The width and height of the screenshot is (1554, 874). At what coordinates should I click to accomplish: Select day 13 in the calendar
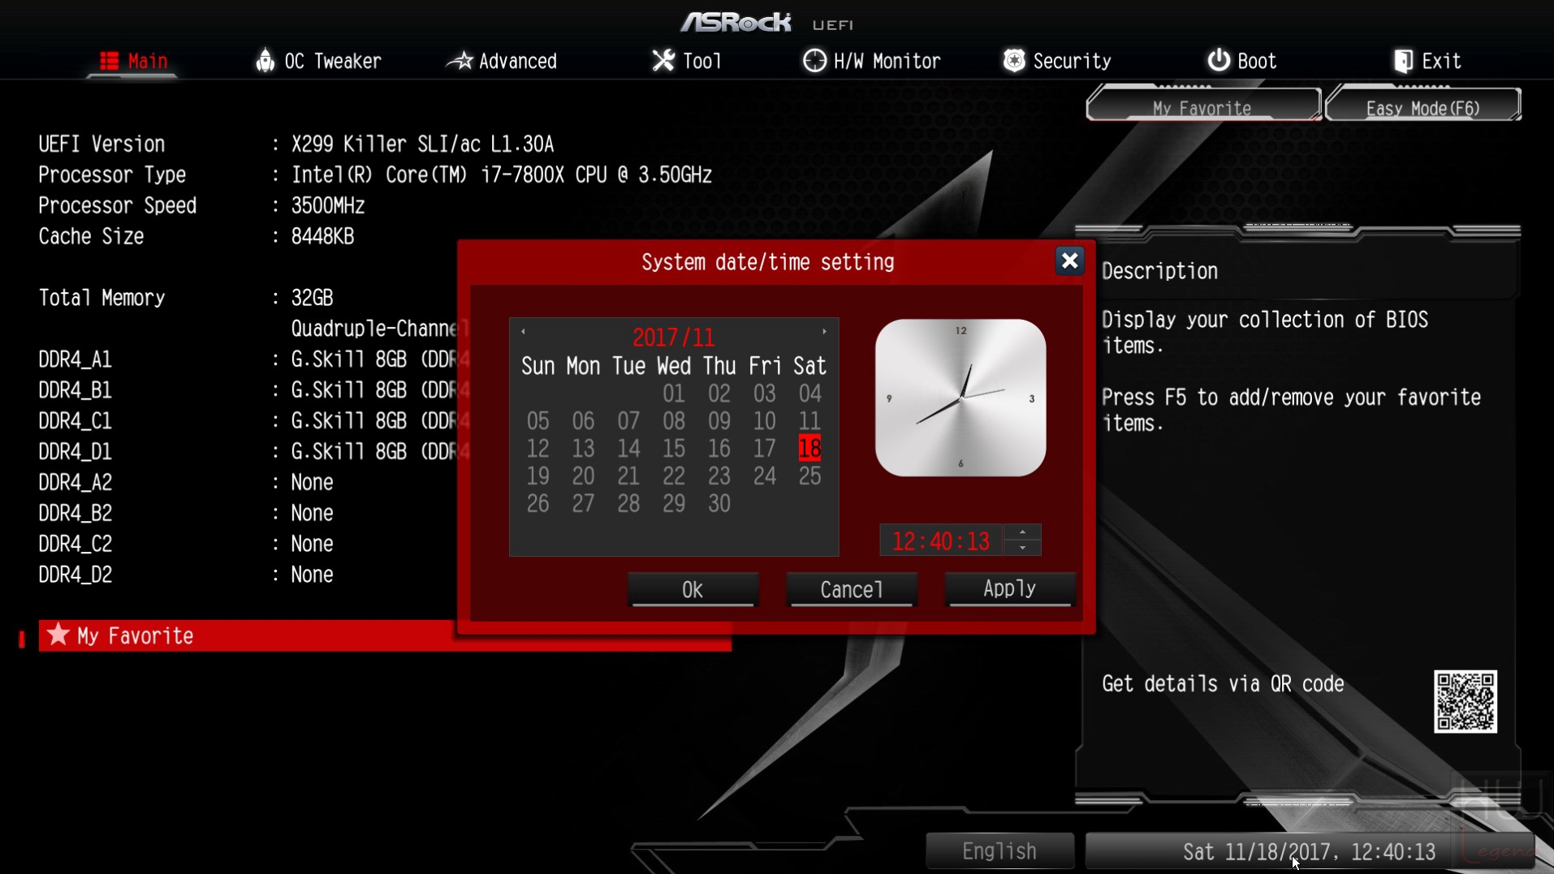[x=583, y=449]
